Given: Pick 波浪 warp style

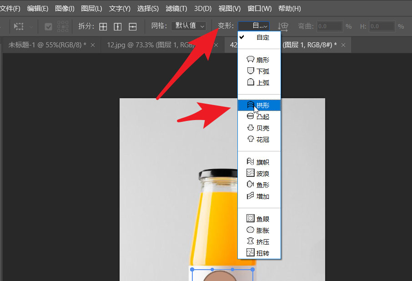Looking at the screenshot, I should (x=259, y=174).
